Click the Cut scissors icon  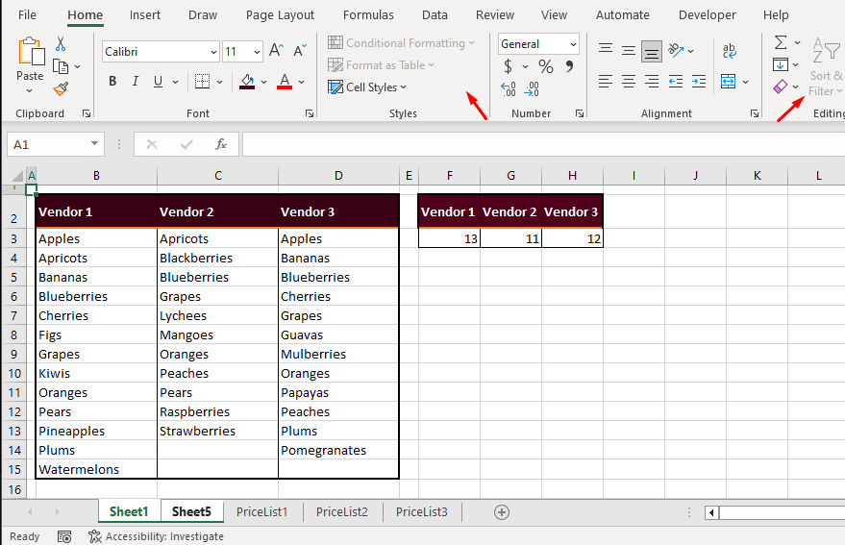61,43
